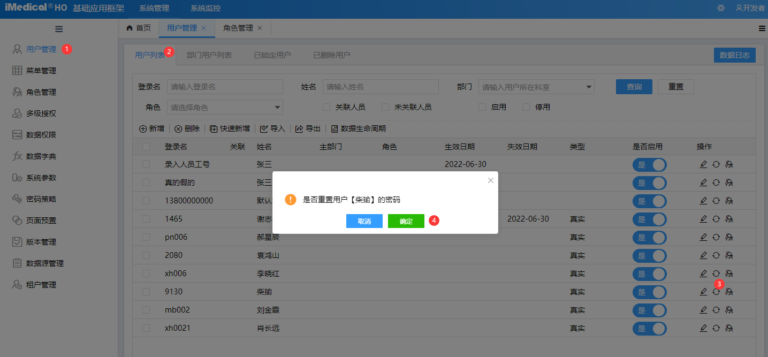The width and height of the screenshot is (768, 357).
Task: Click the 登录名 input field
Action: pyautogui.click(x=225, y=86)
